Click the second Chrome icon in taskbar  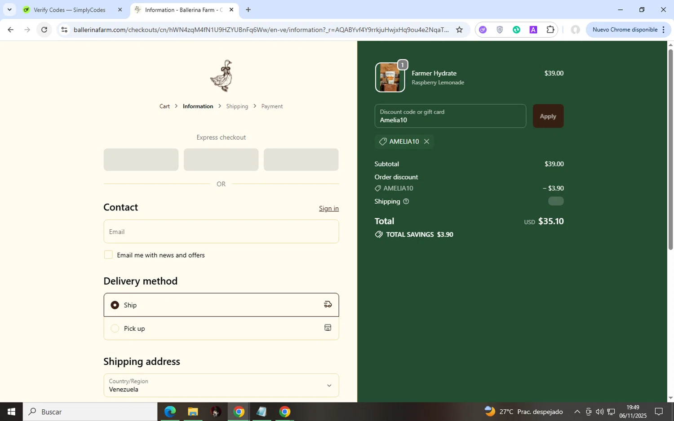click(x=284, y=412)
